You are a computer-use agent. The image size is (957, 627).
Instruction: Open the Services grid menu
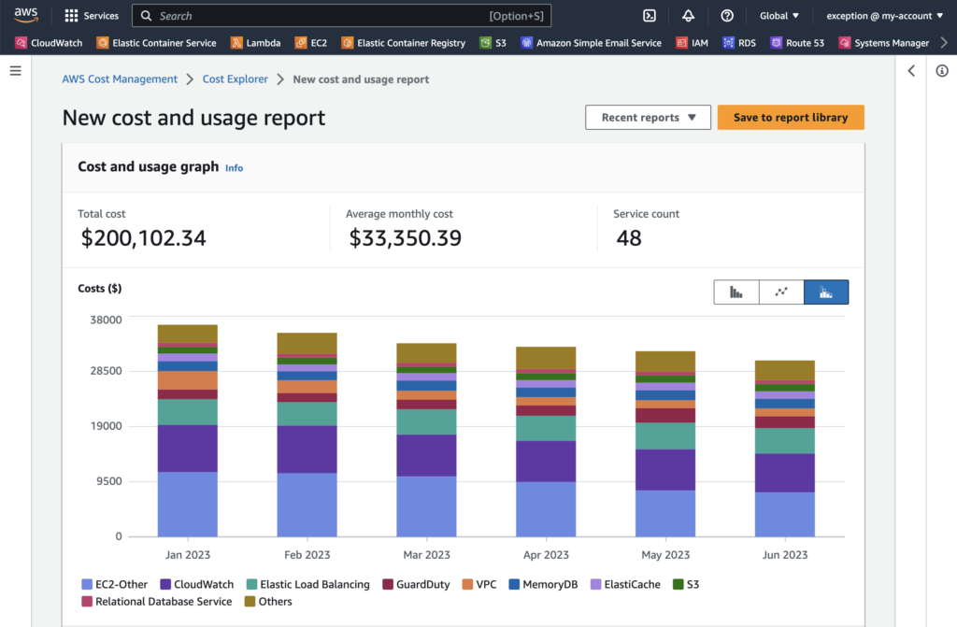tap(92, 16)
